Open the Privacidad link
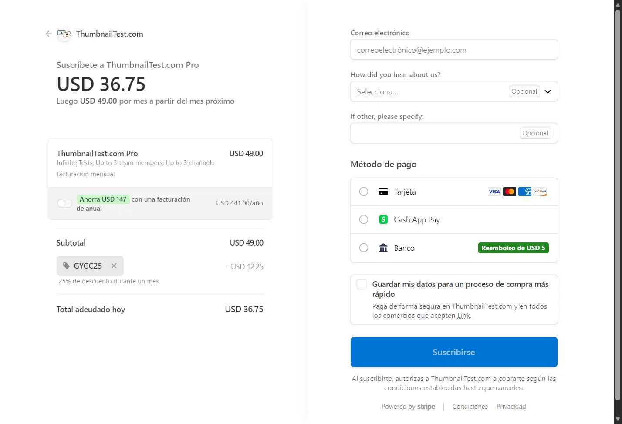622x424 pixels. (x=511, y=407)
